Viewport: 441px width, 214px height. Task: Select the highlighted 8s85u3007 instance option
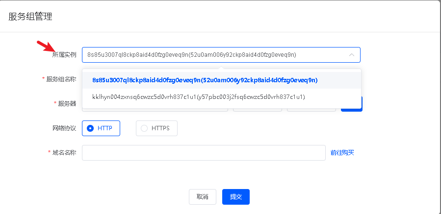click(205, 80)
